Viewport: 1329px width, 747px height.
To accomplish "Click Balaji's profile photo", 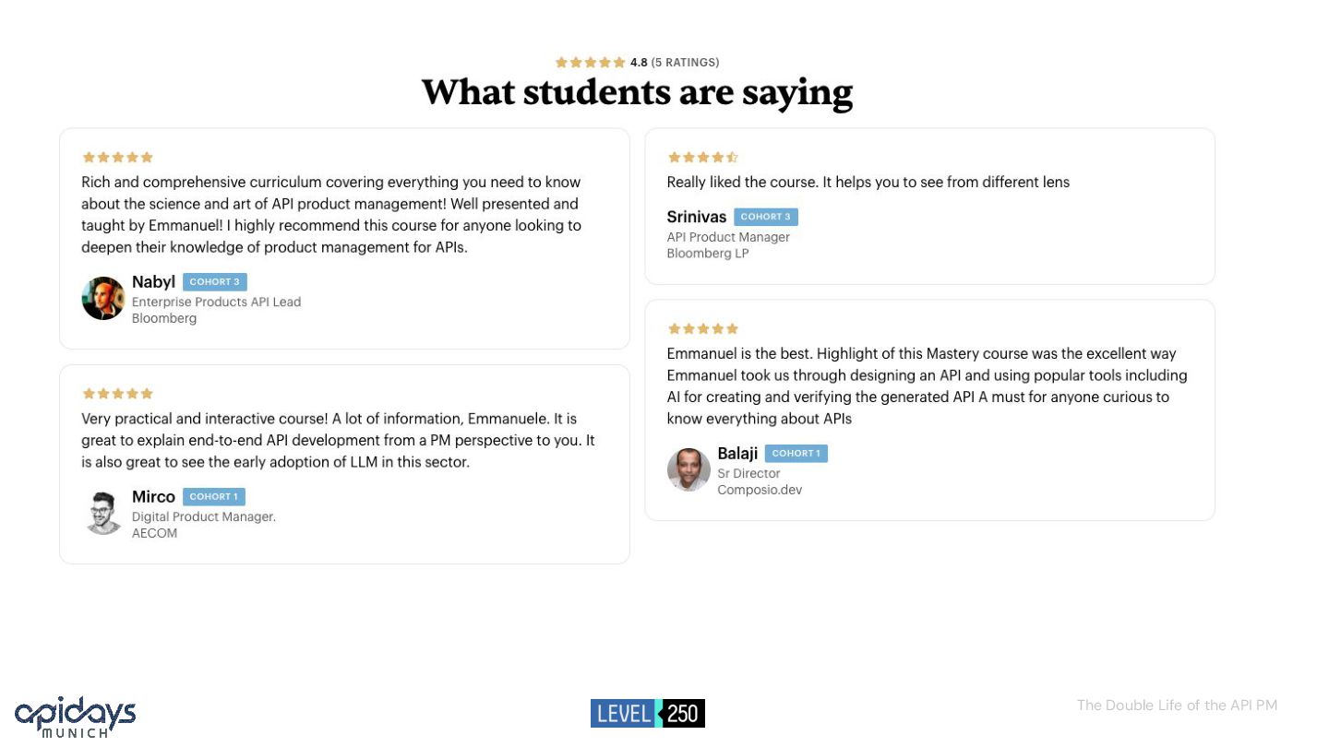I will pos(688,469).
